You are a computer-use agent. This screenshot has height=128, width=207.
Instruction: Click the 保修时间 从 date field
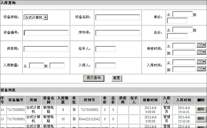coord(184,46)
